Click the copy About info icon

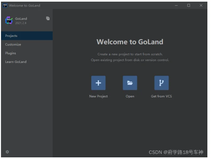pyautogui.click(x=48, y=18)
